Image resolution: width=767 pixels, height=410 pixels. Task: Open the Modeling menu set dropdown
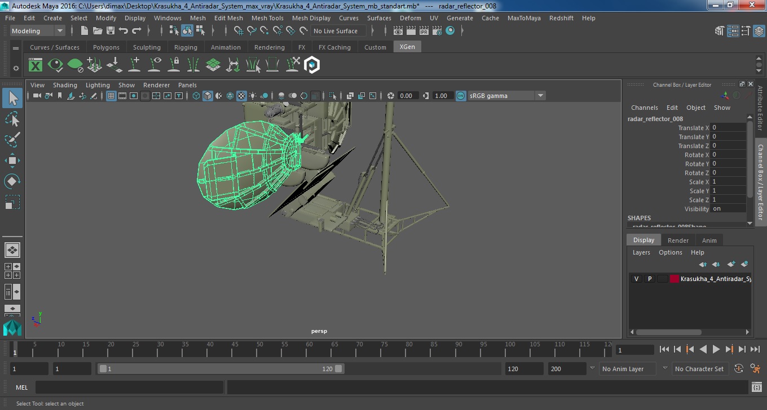click(x=38, y=31)
